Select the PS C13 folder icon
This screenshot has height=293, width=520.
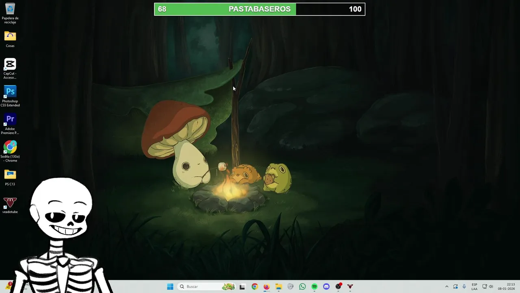(10, 178)
